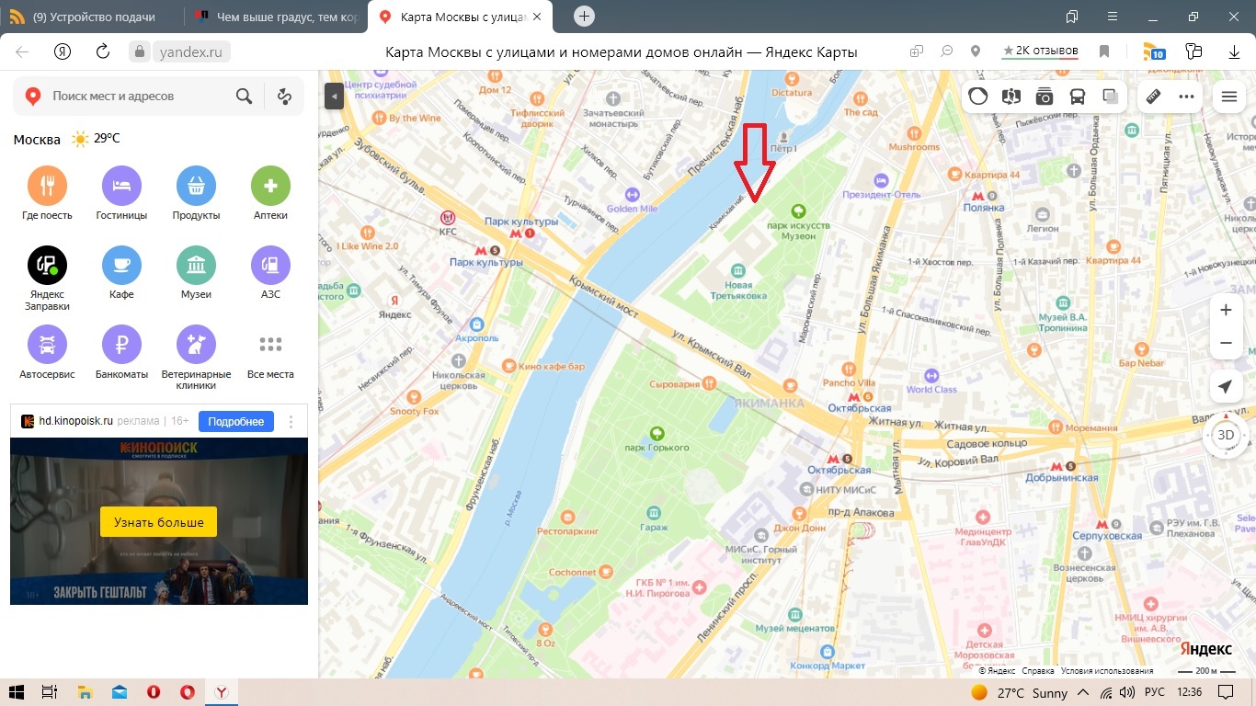Click the Гараж museum marker
Screen dimensions: 1256x706
(x=654, y=513)
